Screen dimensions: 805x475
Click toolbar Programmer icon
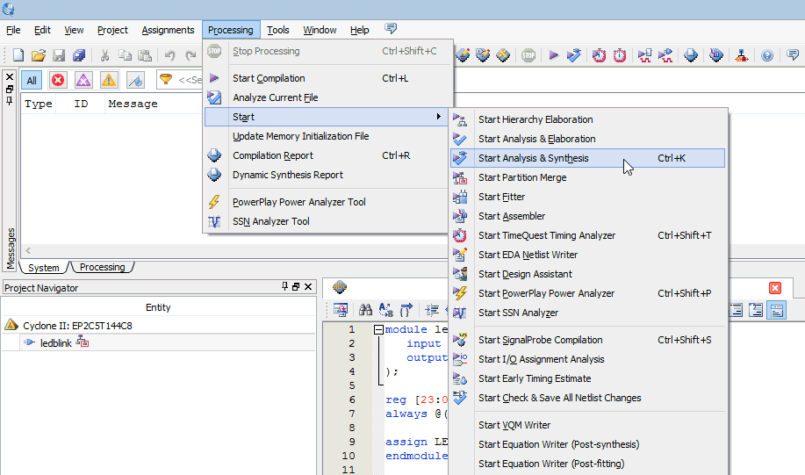pyautogui.click(x=716, y=55)
